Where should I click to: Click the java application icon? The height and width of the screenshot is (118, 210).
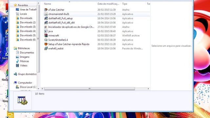click(x=46, y=31)
